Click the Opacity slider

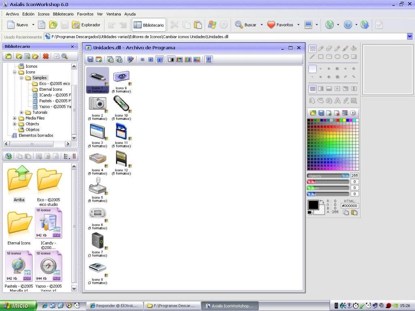pos(328,176)
